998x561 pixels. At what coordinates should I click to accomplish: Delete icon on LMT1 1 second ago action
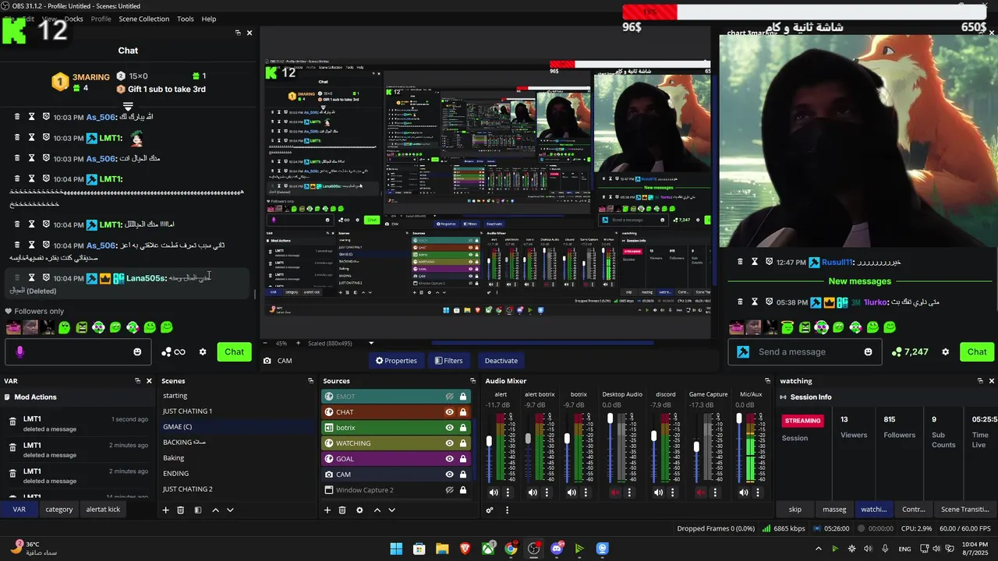(x=12, y=422)
